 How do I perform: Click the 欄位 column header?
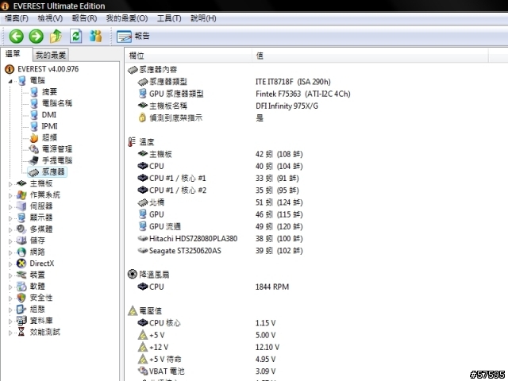coord(188,56)
